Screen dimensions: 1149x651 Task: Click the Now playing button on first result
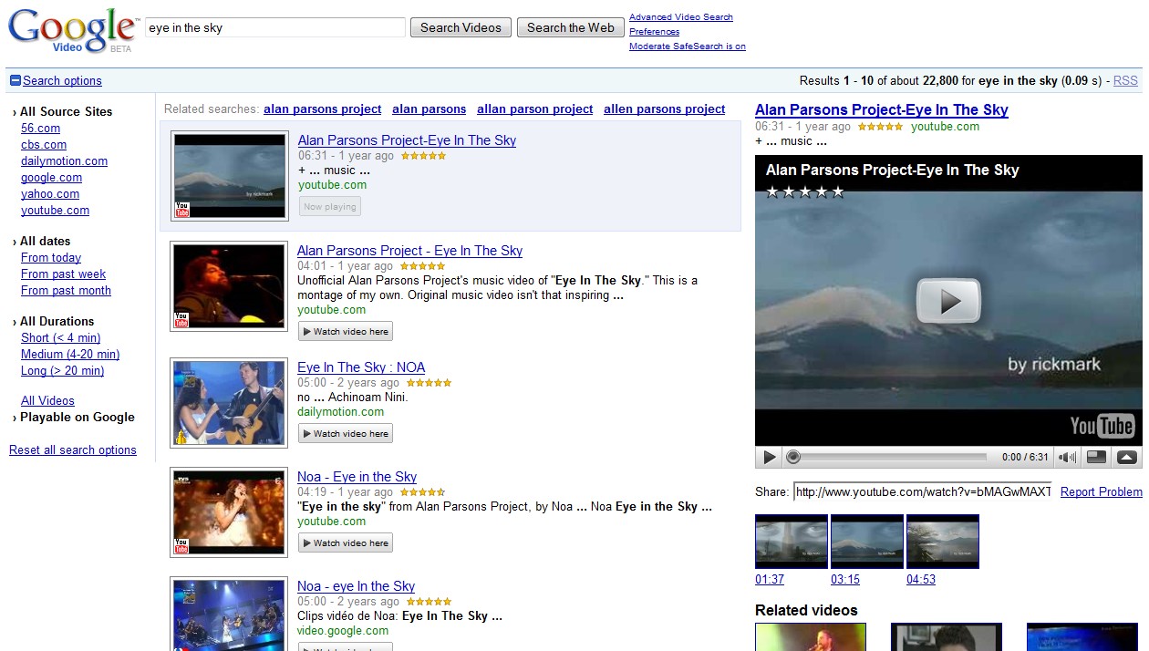pyautogui.click(x=330, y=207)
